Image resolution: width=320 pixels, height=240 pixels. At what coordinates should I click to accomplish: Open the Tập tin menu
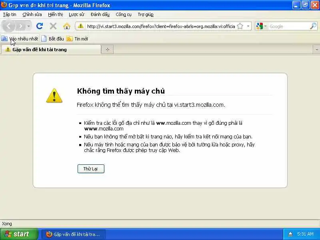pos(9,14)
